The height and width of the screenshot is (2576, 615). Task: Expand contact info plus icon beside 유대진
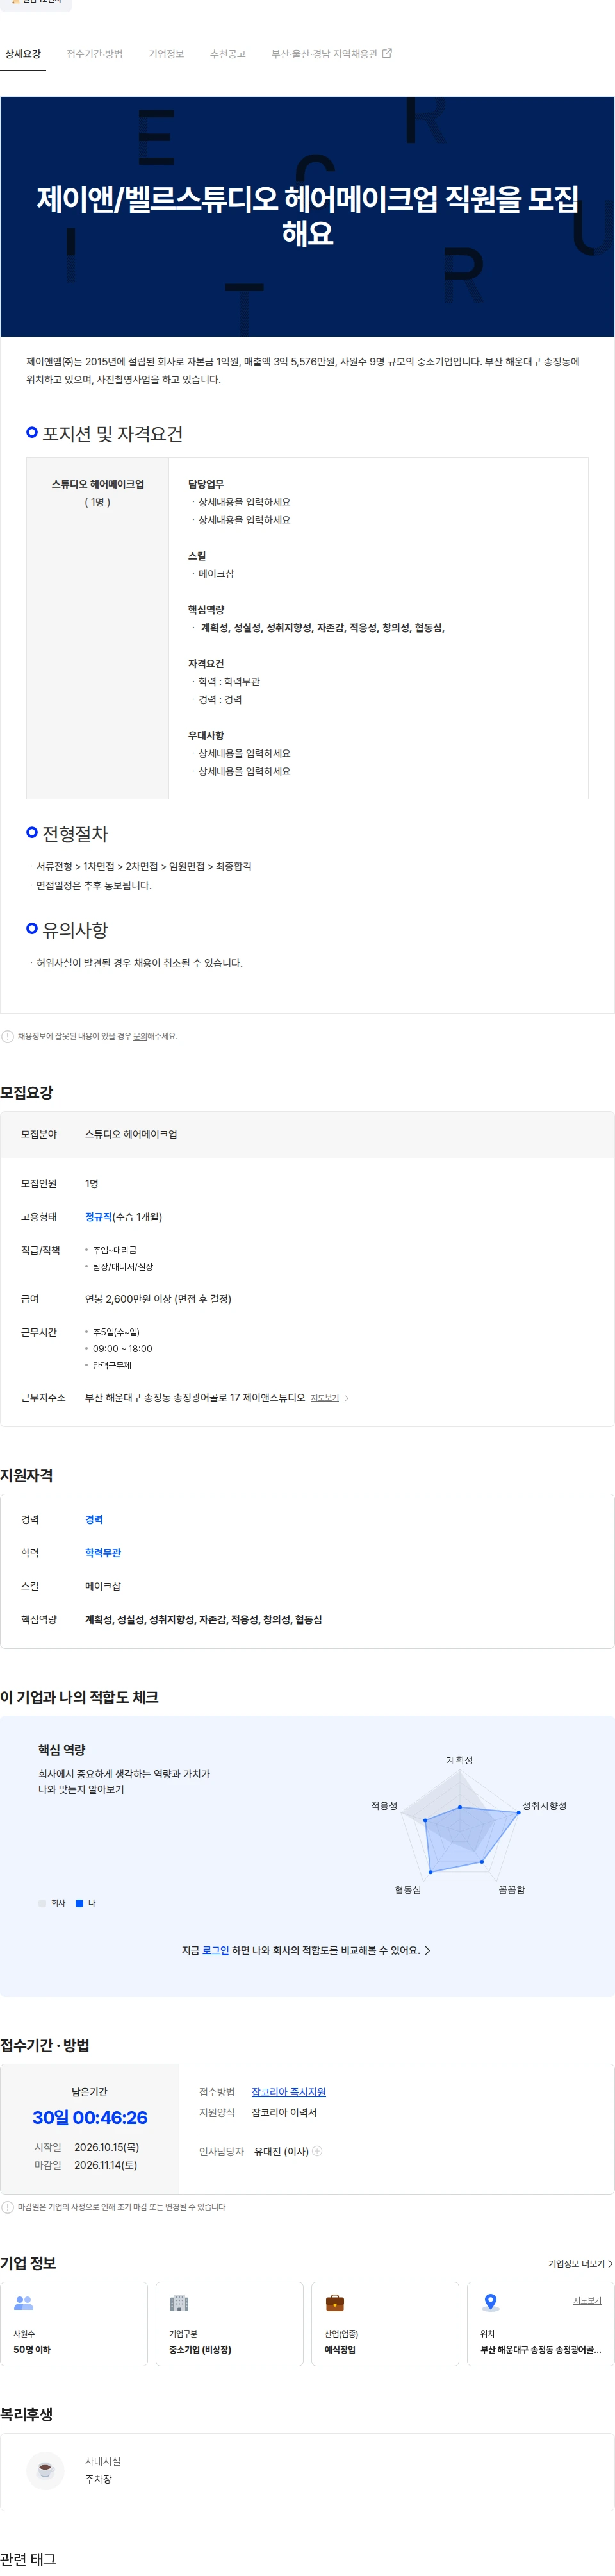click(317, 2150)
